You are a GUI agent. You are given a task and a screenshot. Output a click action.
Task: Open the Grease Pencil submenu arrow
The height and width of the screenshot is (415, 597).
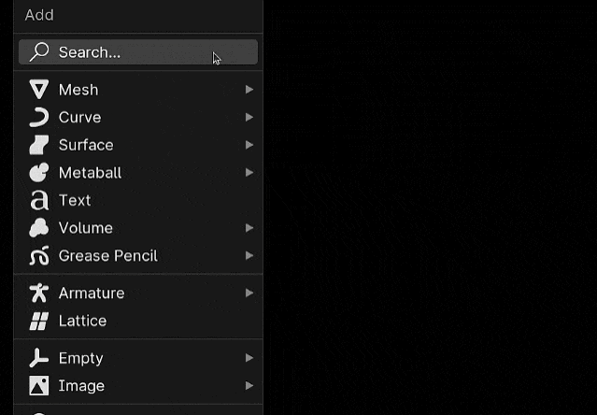pos(249,255)
